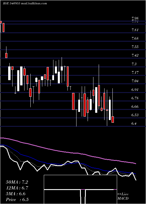The height and width of the screenshot is (204, 146).
Task: Click the '50MA : 7.2' legend text
Action: coord(17,182)
